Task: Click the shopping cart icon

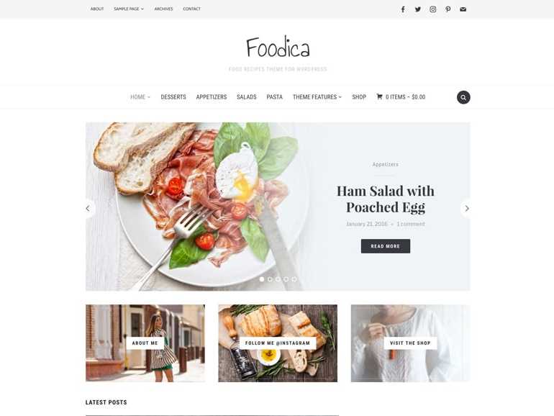Action: click(379, 96)
